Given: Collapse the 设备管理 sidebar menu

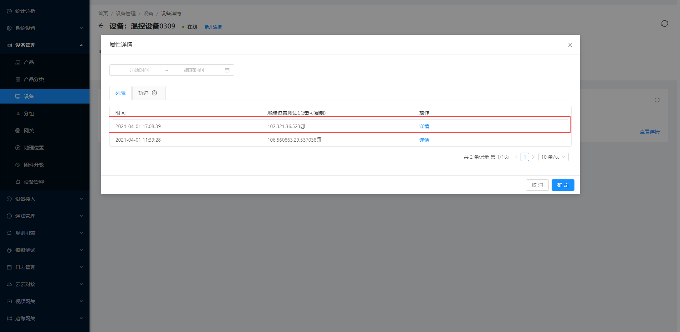Looking at the screenshot, I should [x=45, y=45].
